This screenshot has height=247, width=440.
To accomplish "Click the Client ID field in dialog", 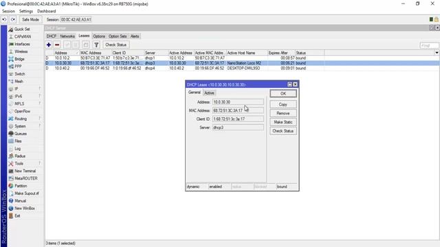I will [x=238, y=119].
